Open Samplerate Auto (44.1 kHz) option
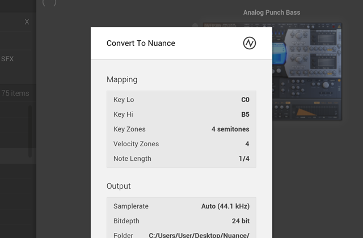Screen dimensions: 363x238 coord(225,206)
